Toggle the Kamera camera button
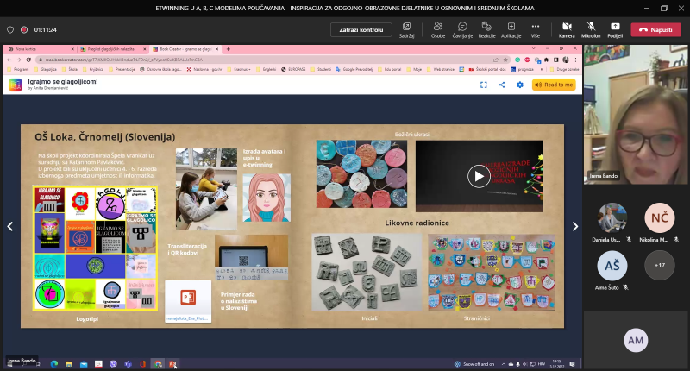This screenshot has height=371, width=690. (x=567, y=27)
